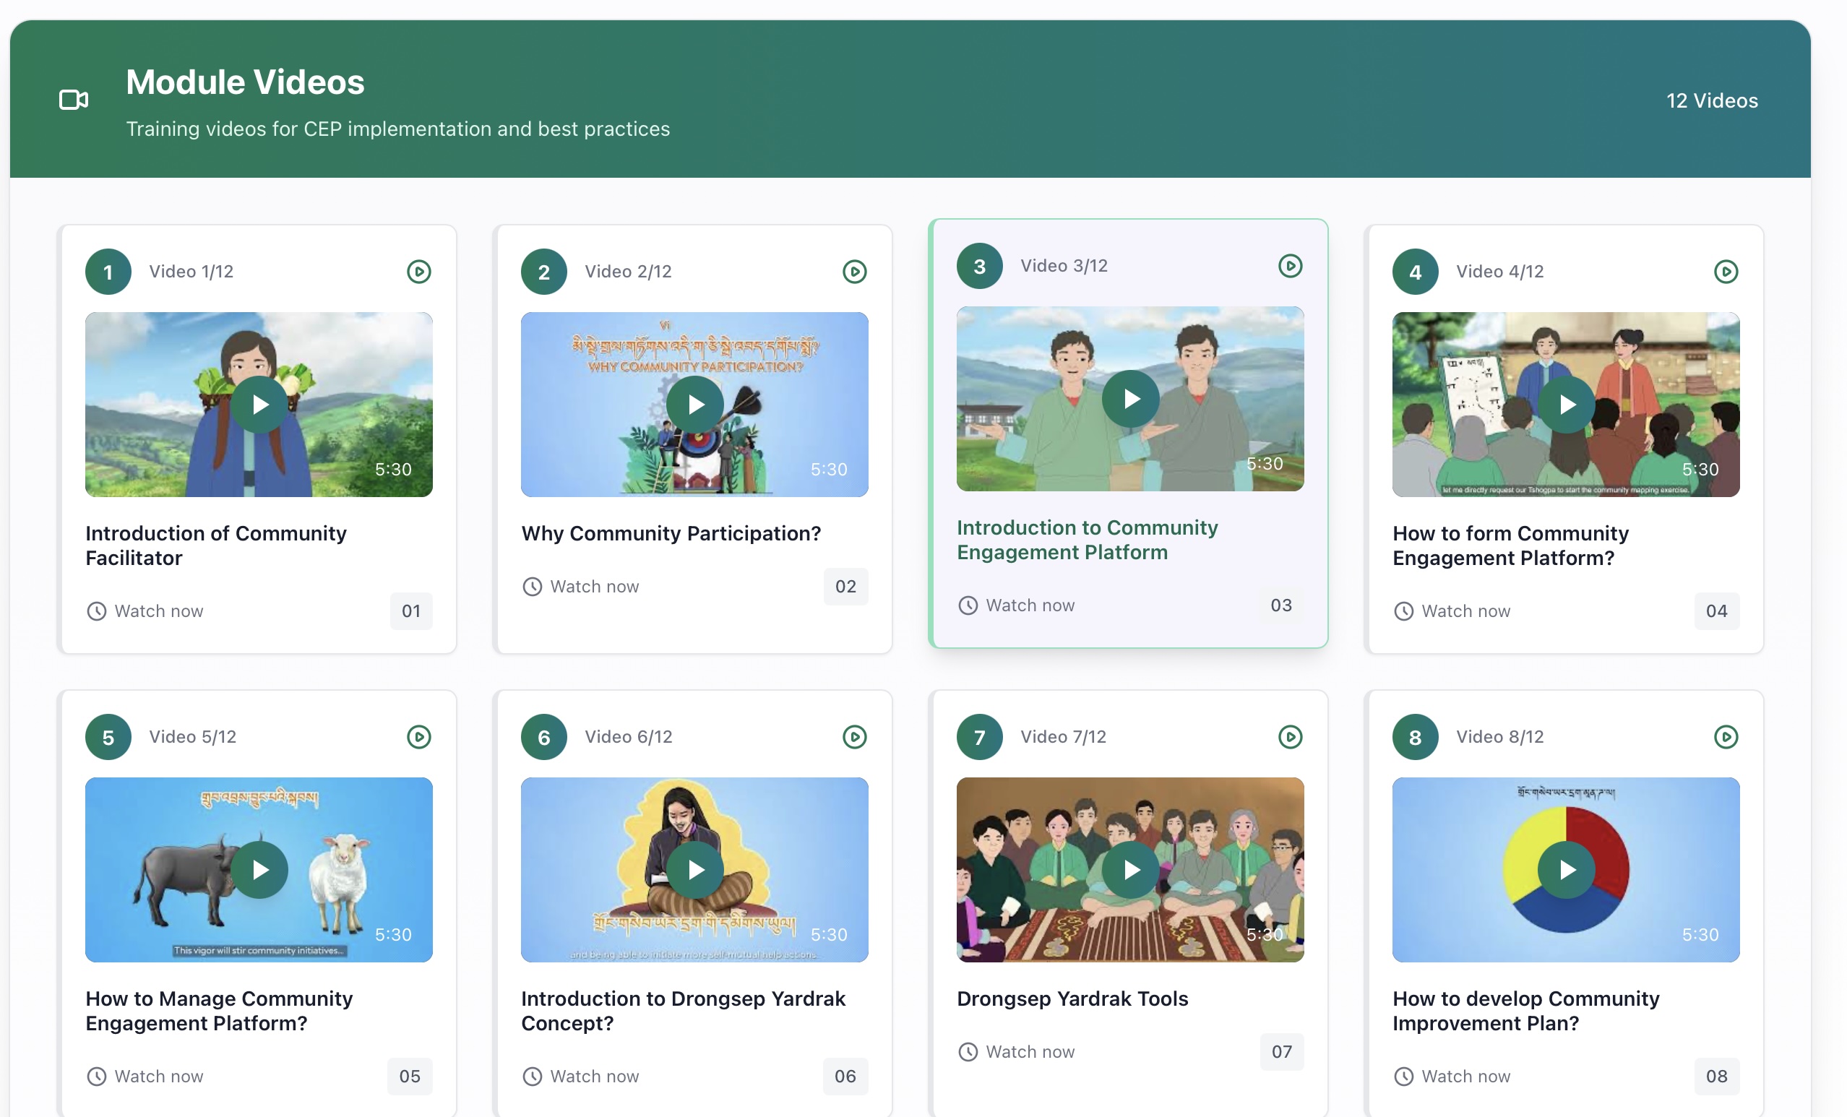Click the clock icon beside Watch now on Video 5
The image size is (1847, 1117).
96,1076
